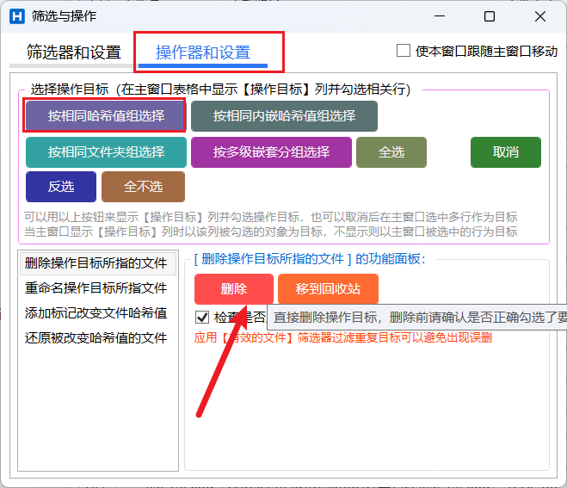Screen dimensions: 567x488
Task: Select by 按多级嵌套分组选择 button
Action: point(271,152)
